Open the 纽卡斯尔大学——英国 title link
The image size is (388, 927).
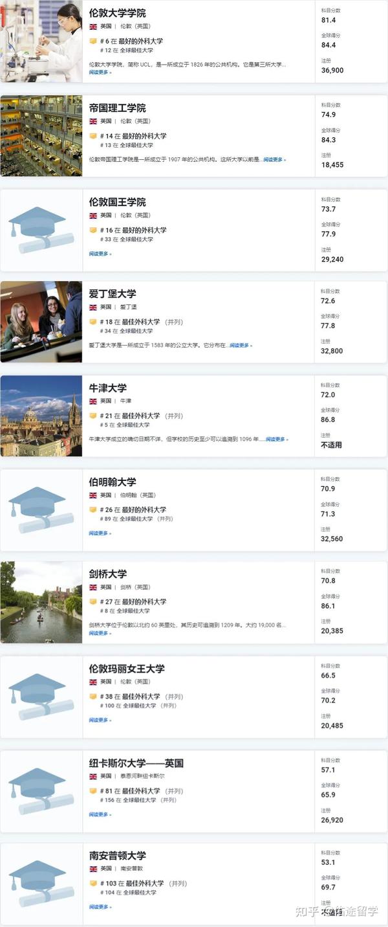point(136,763)
